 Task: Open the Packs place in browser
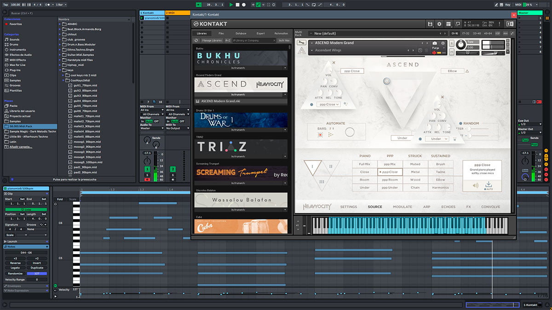13,106
